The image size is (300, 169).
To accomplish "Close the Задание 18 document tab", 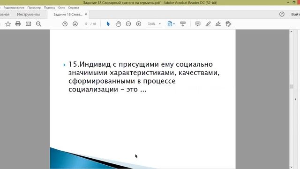I will click(x=86, y=15).
